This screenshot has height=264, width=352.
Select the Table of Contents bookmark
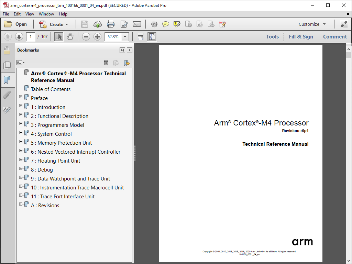click(51, 89)
